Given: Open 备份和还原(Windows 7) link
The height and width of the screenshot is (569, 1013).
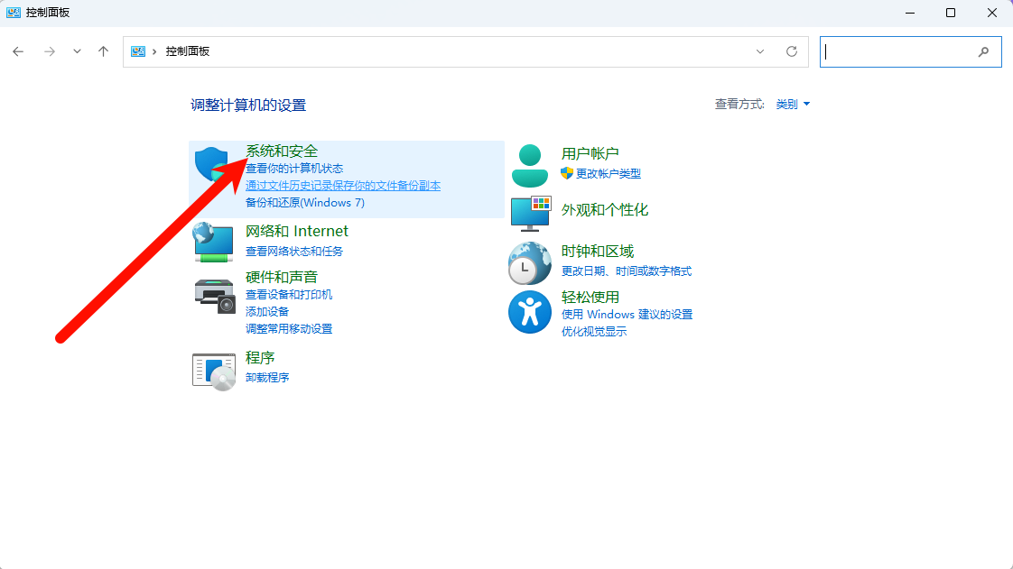Looking at the screenshot, I should 305,203.
